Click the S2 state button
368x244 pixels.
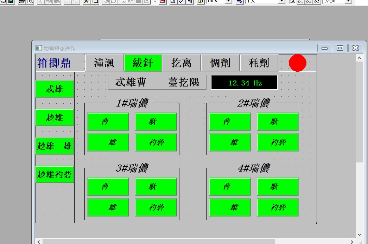click(x=309, y=1)
